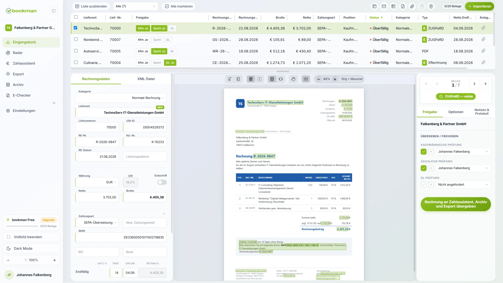Open GL Prüfung Nicht angefordert dropdown

pyautogui.click(x=463, y=185)
